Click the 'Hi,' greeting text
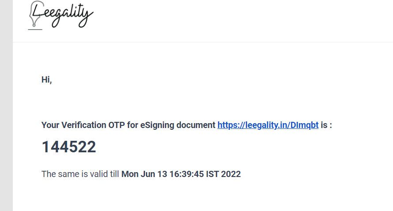Screen dimensions: 393x211 click(x=46, y=79)
